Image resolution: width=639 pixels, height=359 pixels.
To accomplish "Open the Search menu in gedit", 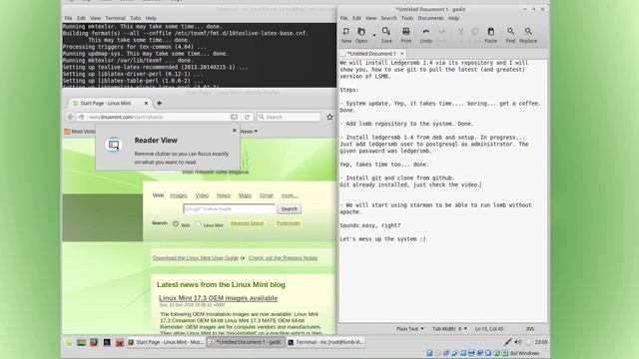I will [x=388, y=18].
